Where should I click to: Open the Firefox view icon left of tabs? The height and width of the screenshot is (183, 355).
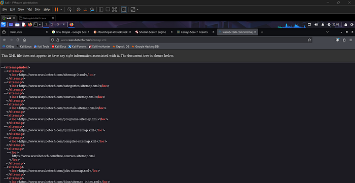point(4,32)
